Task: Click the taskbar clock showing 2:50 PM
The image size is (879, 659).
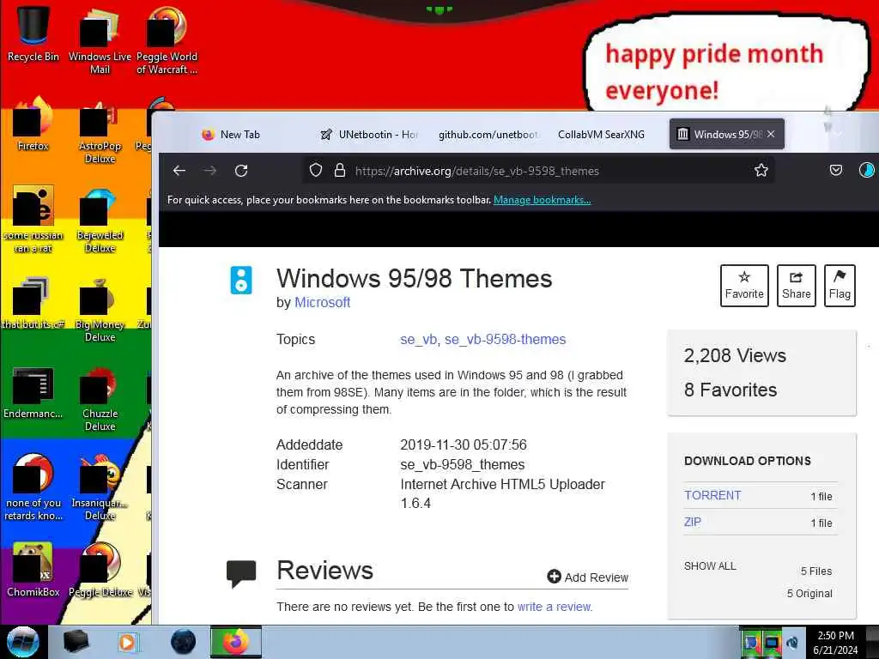Action: (835, 643)
